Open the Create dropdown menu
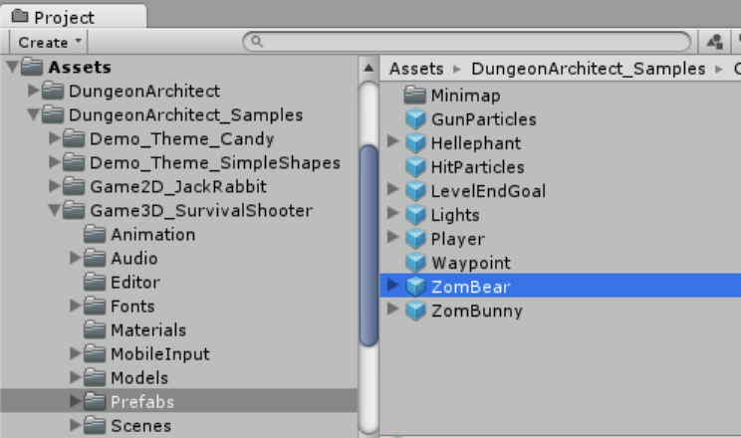This screenshot has width=741, height=438. tap(48, 42)
